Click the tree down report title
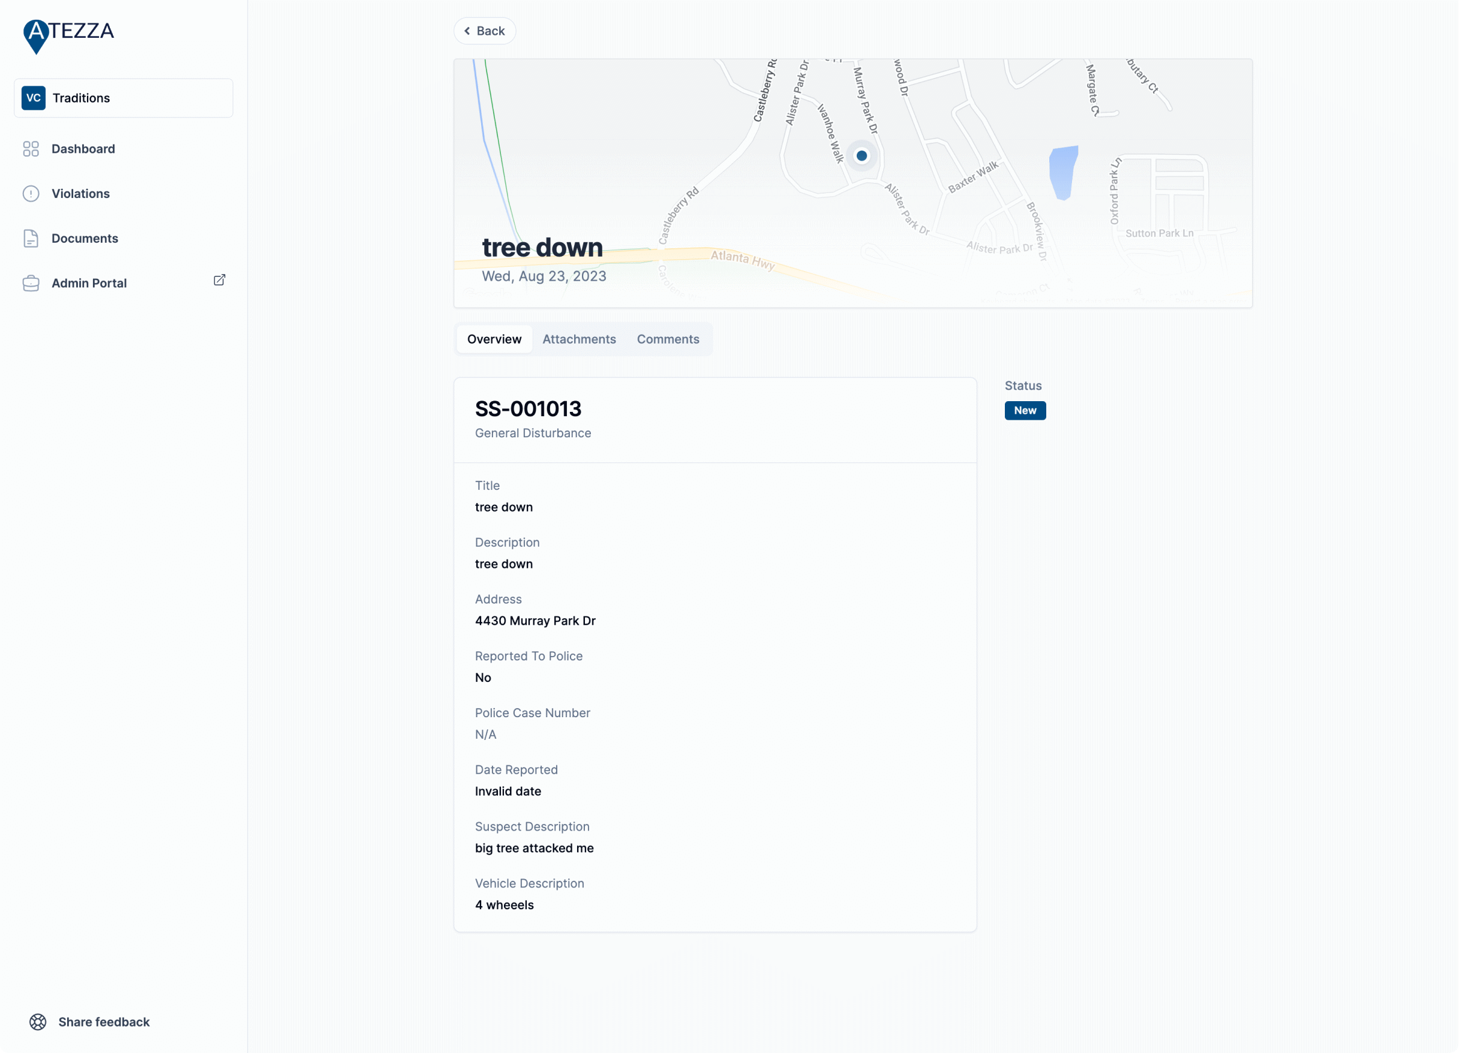 (x=541, y=247)
